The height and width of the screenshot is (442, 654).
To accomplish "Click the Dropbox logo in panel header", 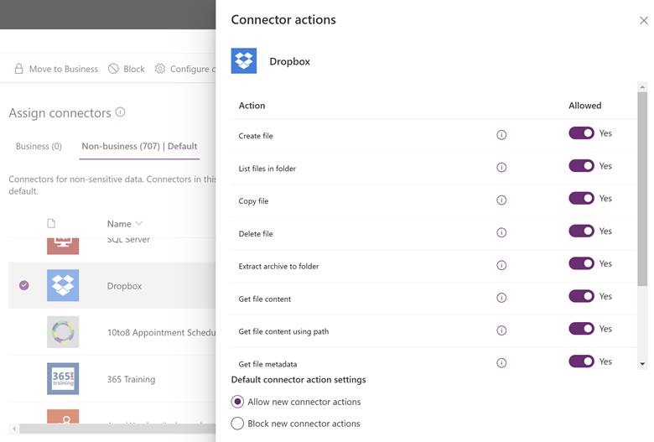I will pos(244,61).
